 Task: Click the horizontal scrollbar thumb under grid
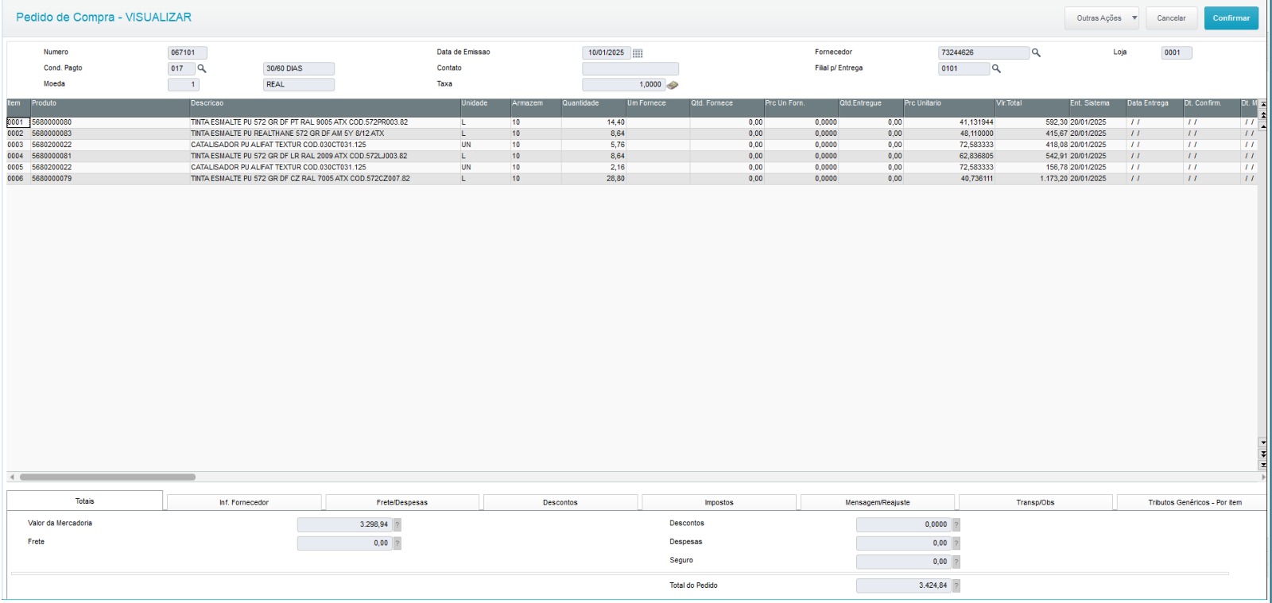pos(107,477)
